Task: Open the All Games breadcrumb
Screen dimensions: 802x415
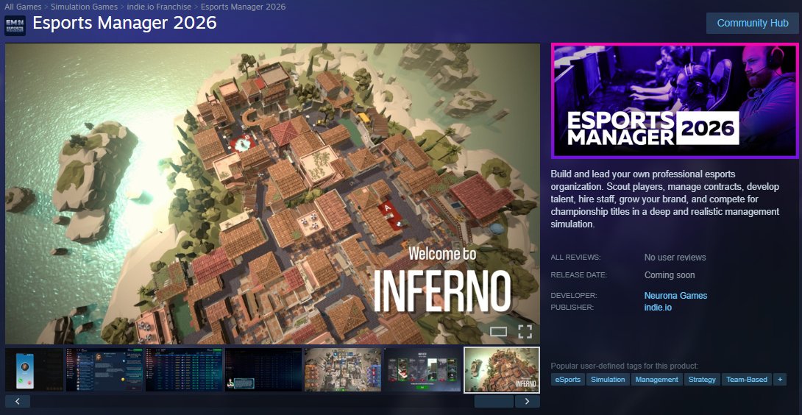Action: coord(23,7)
